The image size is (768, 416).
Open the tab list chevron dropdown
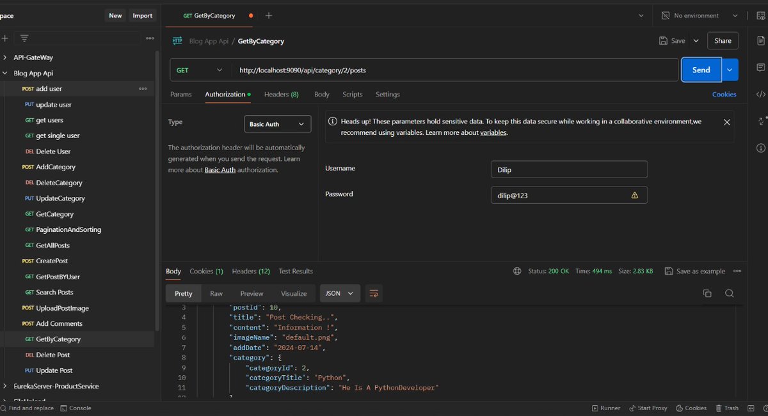point(641,15)
